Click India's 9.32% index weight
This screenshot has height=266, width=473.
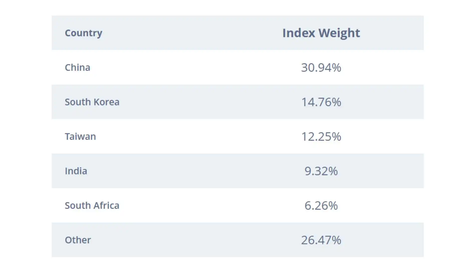pyautogui.click(x=321, y=171)
